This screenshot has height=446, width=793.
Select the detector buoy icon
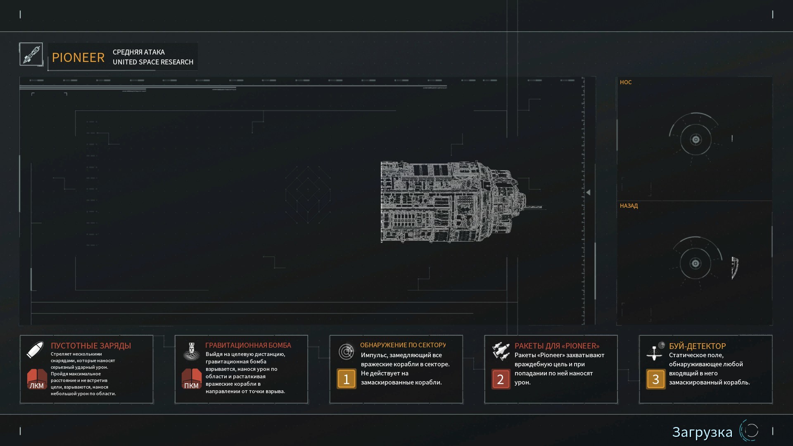pyautogui.click(x=655, y=351)
